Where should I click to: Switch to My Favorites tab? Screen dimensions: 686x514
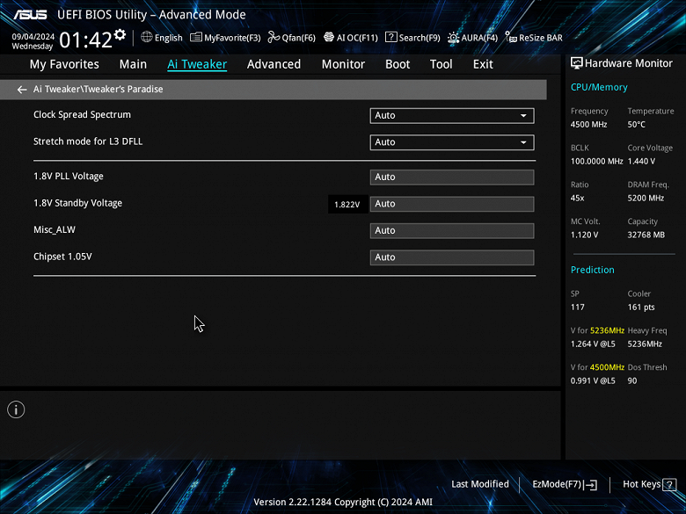64,64
